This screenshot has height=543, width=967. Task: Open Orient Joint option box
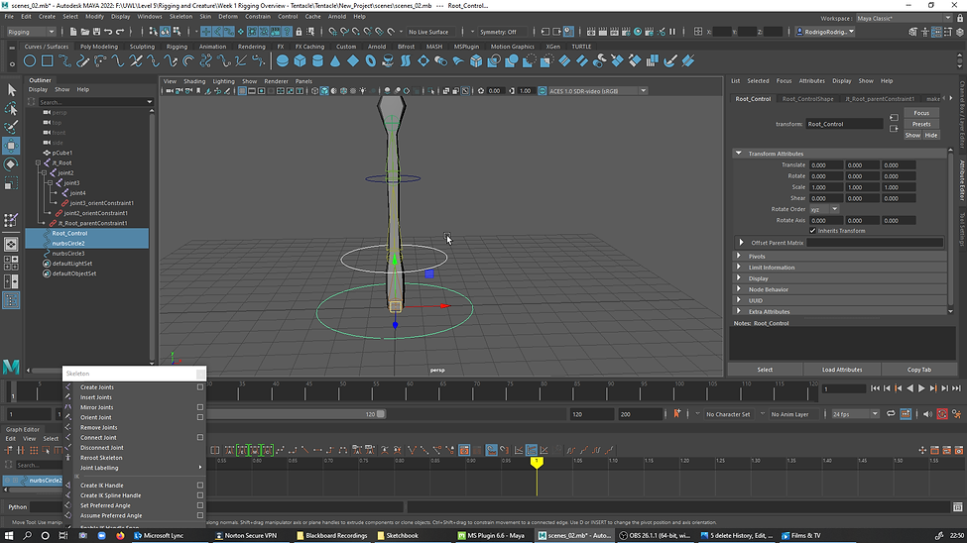[x=199, y=417]
